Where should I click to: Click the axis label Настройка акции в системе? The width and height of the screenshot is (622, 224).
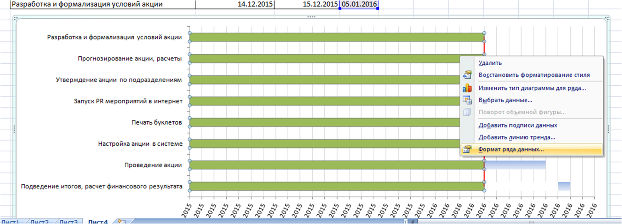140,144
